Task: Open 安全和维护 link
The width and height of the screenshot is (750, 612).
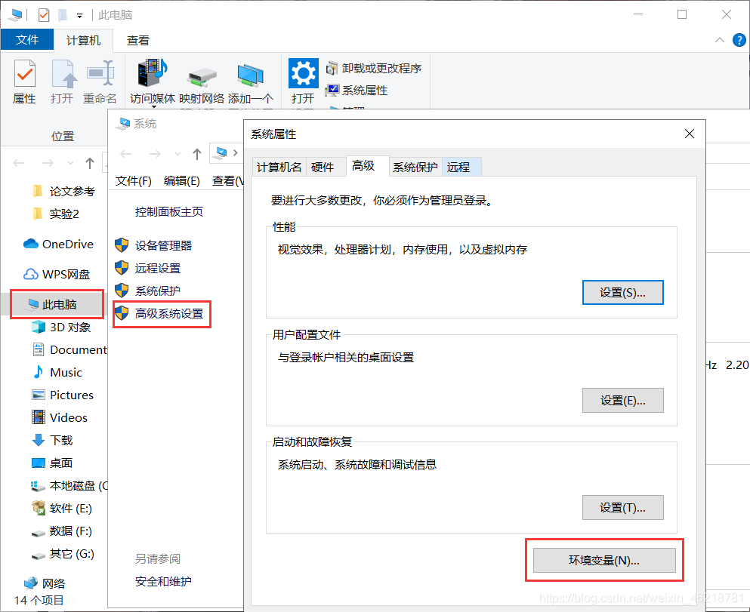Action: [163, 581]
